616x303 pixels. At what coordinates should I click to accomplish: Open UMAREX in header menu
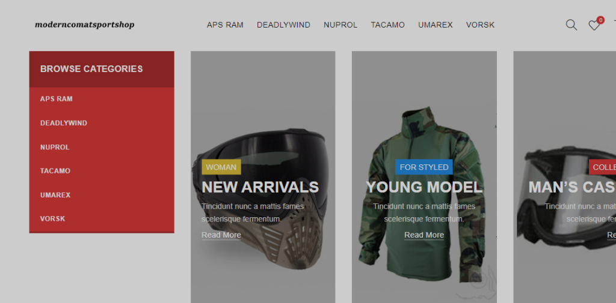(x=436, y=25)
